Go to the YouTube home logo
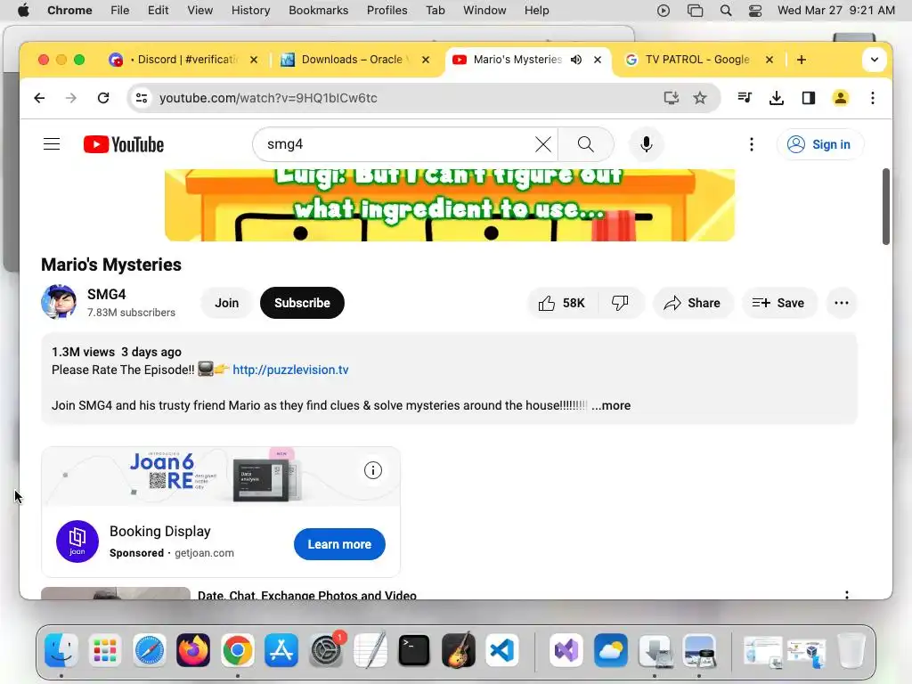 pyautogui.click(x=123, y=144)
